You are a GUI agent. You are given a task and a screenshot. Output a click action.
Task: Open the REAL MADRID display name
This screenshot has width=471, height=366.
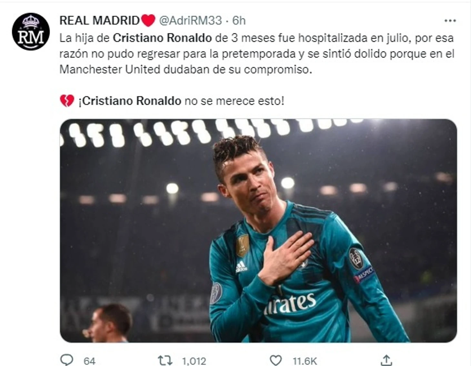(99, 21)
